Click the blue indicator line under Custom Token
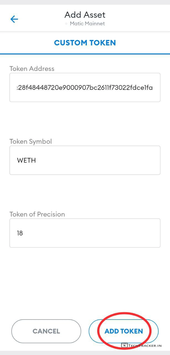Screen dimensions: 170x355 (85, 54)
